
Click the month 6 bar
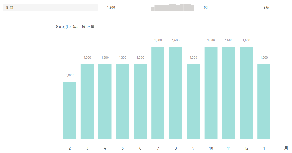tap(140, 102)
